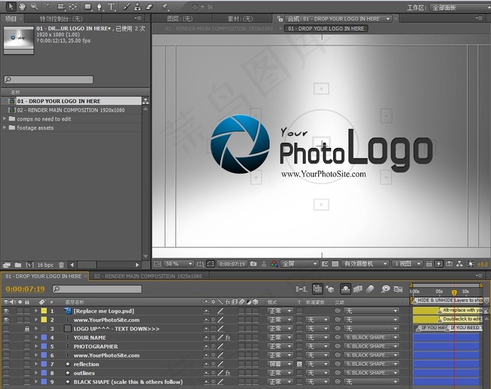Click yellow label swatch of layer 1
491x389 pixels.
tap(43, 311)
